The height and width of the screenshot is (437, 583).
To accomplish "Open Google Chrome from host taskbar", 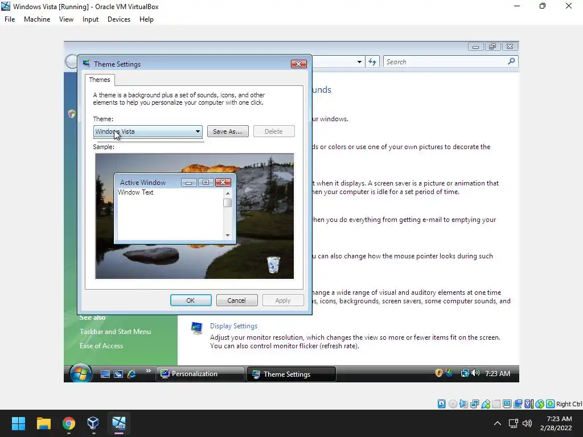I will click(x=69, y=423).
